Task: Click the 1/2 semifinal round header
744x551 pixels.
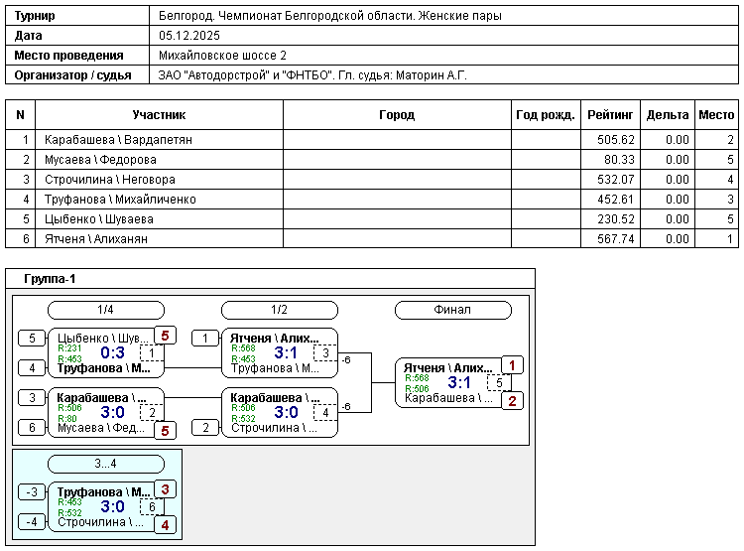Action: tap(279, 310)
